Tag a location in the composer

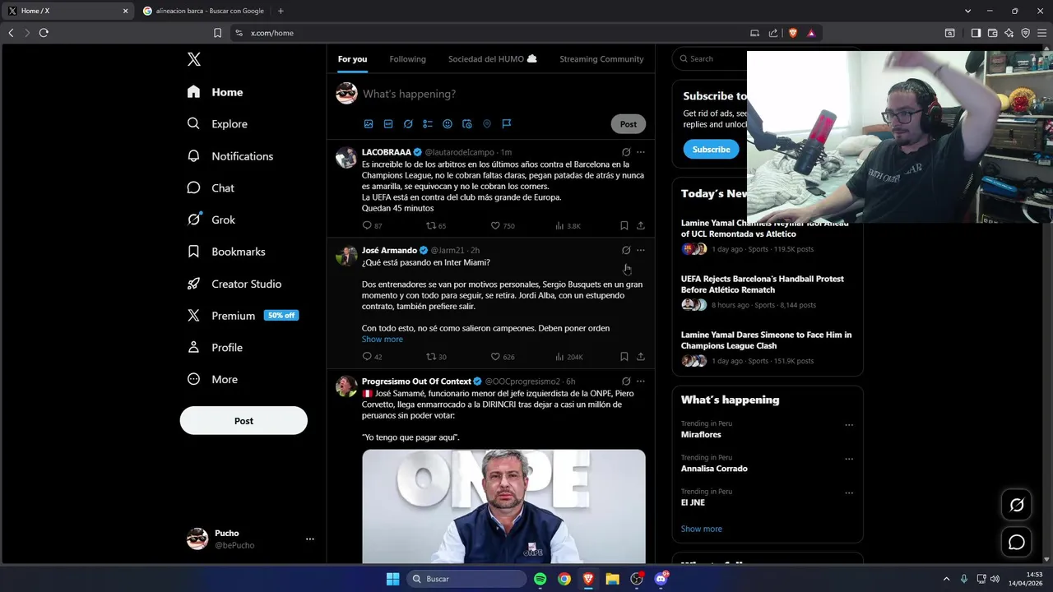pos(487,124)
